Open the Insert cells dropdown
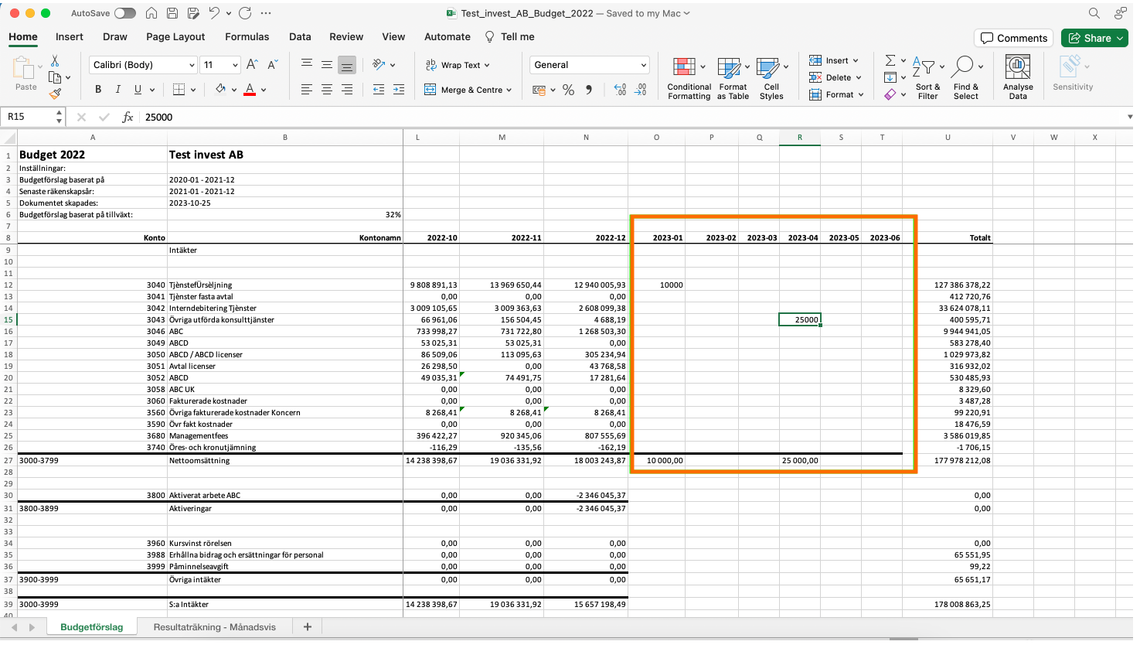The height and width of the screenshot is (655, 1140). [x=834, y=60]
